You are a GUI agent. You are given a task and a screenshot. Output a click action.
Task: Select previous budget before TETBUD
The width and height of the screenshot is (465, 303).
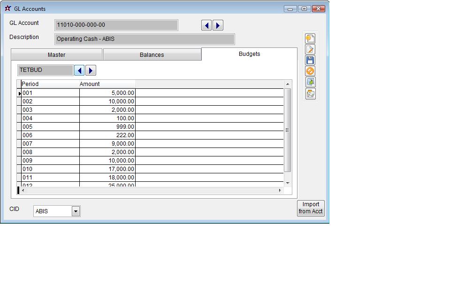(79, 70)
